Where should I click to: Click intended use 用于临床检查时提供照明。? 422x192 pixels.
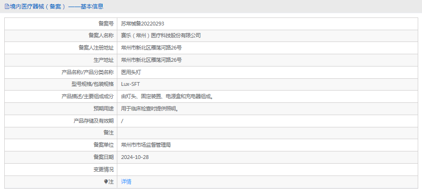coord(150,109)
